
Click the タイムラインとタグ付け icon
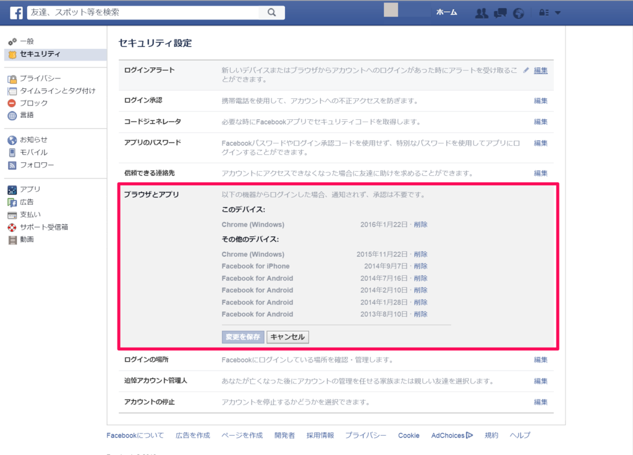pos(12,91)
